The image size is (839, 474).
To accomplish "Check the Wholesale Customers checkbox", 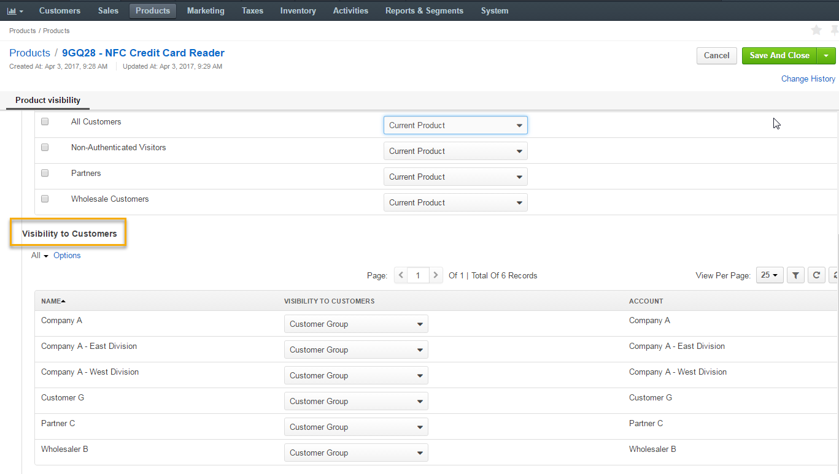I will (x=45, y=199).
